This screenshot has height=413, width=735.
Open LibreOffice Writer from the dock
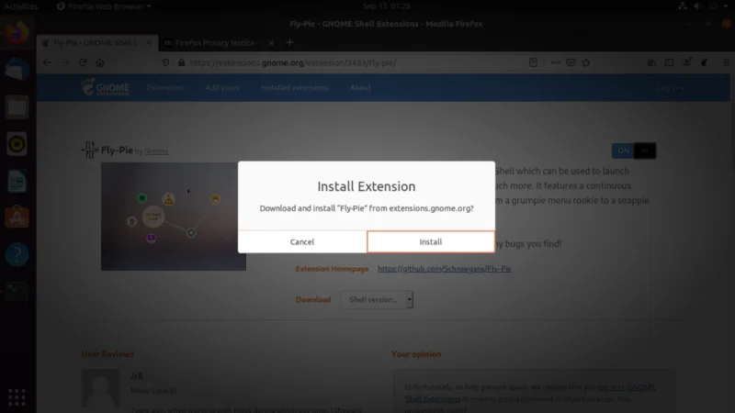click(x=17, y=181)
